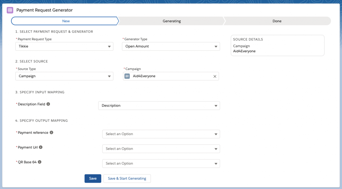Go to the Generating step

click(x=172, y=21)
